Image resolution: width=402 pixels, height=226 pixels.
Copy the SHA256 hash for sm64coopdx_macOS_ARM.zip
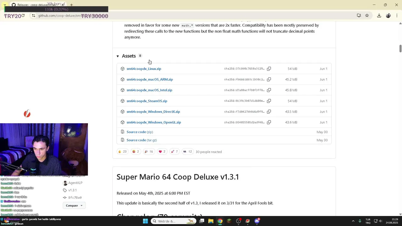pos(269,79)
